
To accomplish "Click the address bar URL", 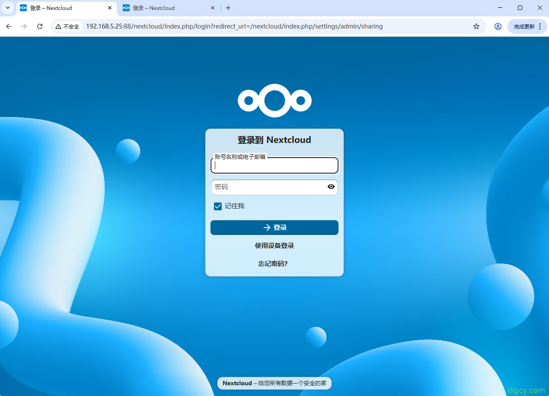I will (x=234, y=26).
